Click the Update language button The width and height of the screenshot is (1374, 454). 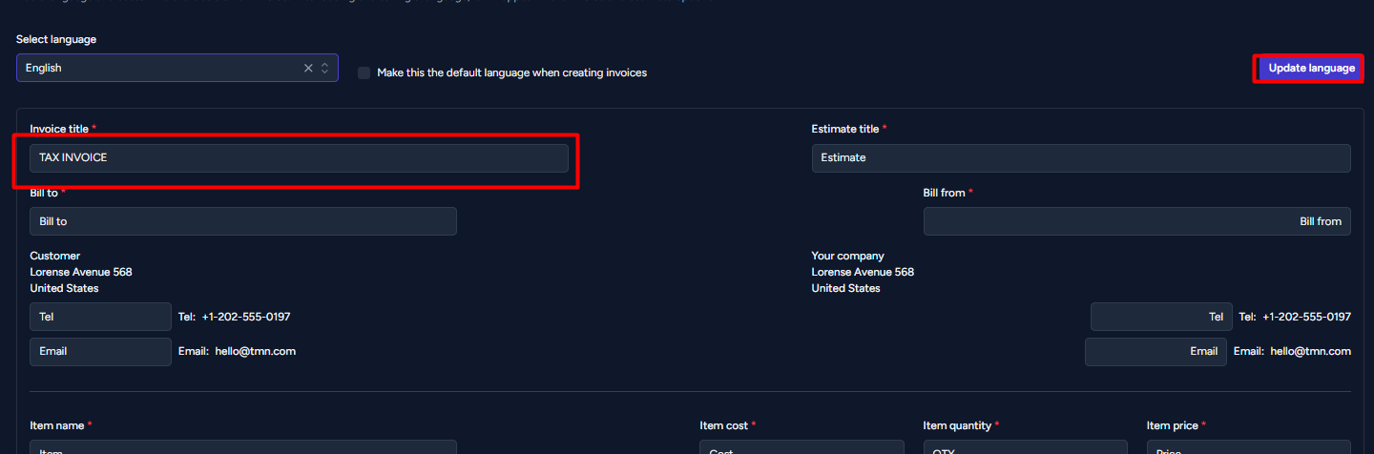(x=1311, y=68)
